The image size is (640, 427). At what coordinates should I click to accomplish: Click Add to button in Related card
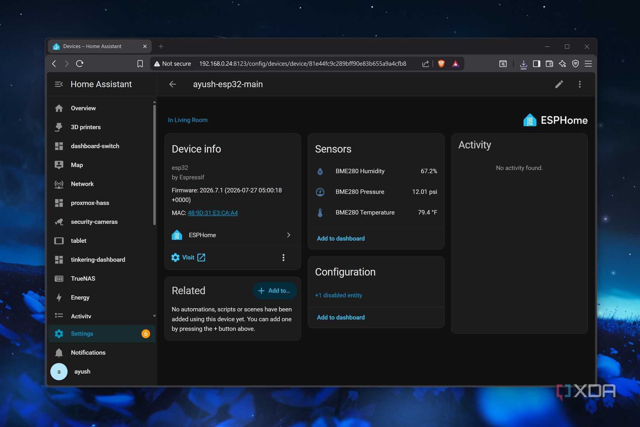pyautogui.click(x=274, y=291)
